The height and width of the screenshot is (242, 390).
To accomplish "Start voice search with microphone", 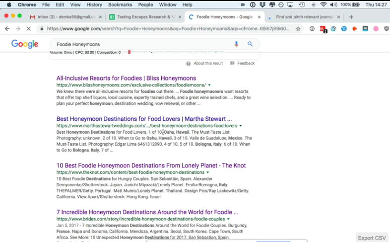I will (x=236, y=44).
